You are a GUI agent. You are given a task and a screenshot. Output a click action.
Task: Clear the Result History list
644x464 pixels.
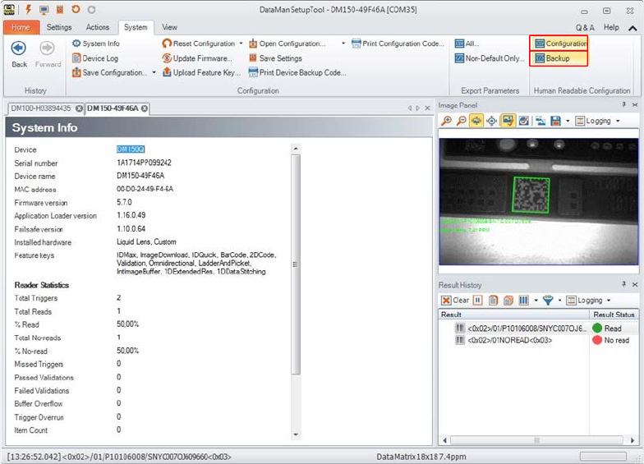pos(456,301)
